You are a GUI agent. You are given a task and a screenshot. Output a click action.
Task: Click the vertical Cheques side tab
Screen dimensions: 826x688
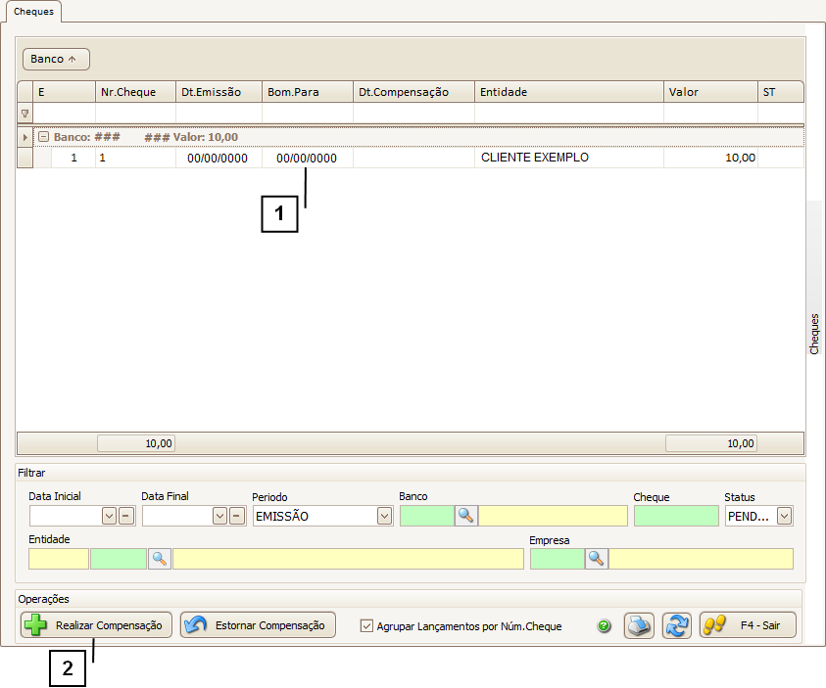pyautogui.click(x=814, y=334)
